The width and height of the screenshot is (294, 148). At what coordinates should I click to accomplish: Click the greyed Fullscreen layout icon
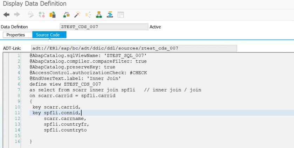tap(121, 15)
